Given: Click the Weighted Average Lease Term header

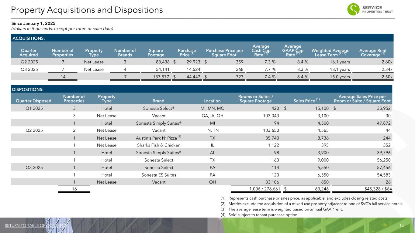Looking at the screenshot, I should click(x=330, y=52).
